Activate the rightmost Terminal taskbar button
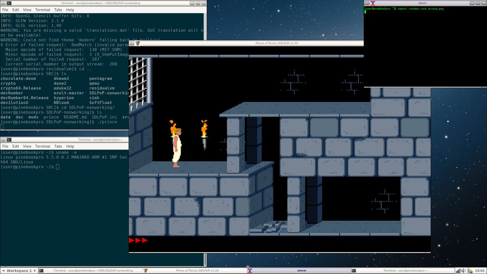 click(x=403, y=270)
